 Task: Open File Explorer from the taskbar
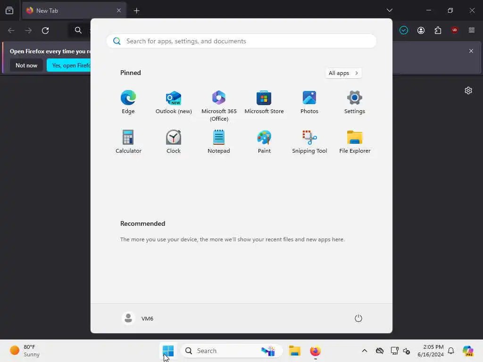click(294, 351)
